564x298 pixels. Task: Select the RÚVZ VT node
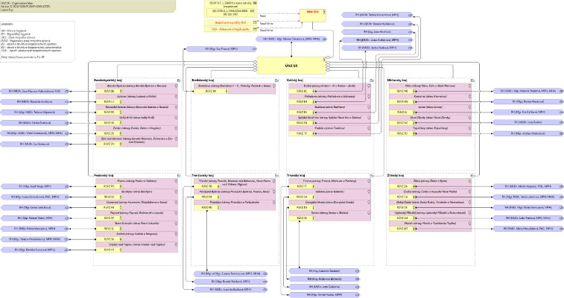(109, 250)
